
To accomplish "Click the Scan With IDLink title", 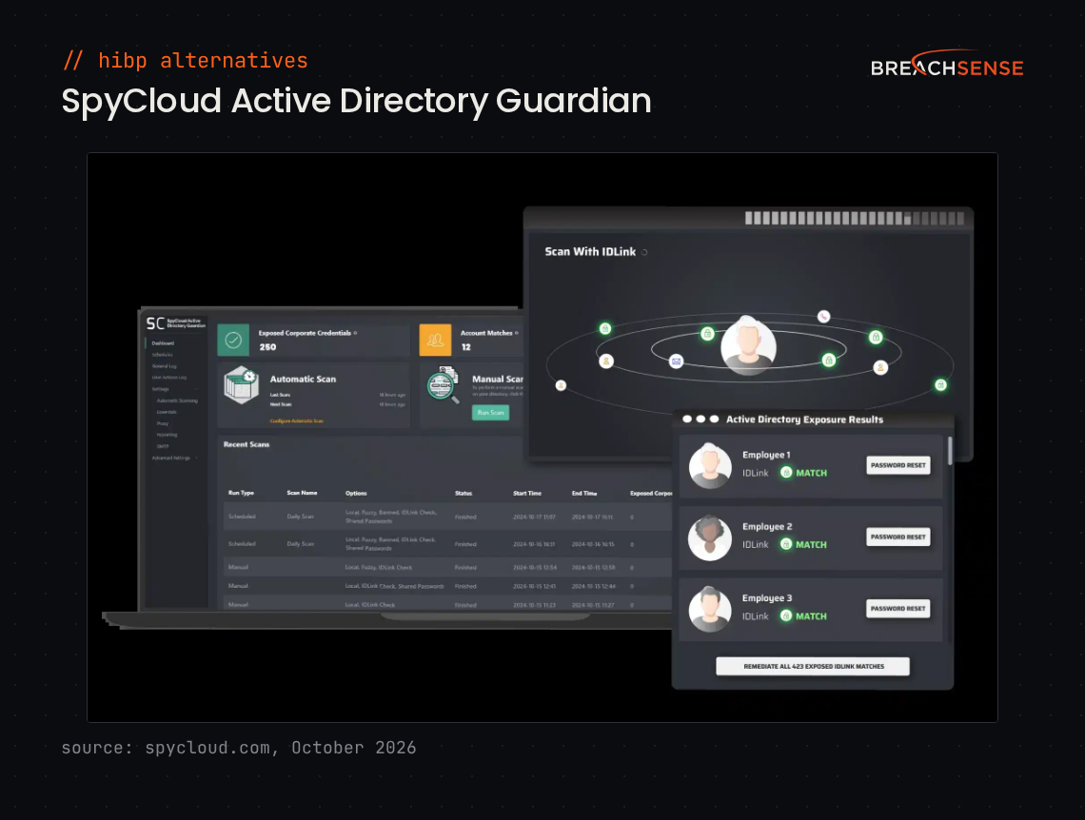I will pyautogui.click(x=590, y=252).
